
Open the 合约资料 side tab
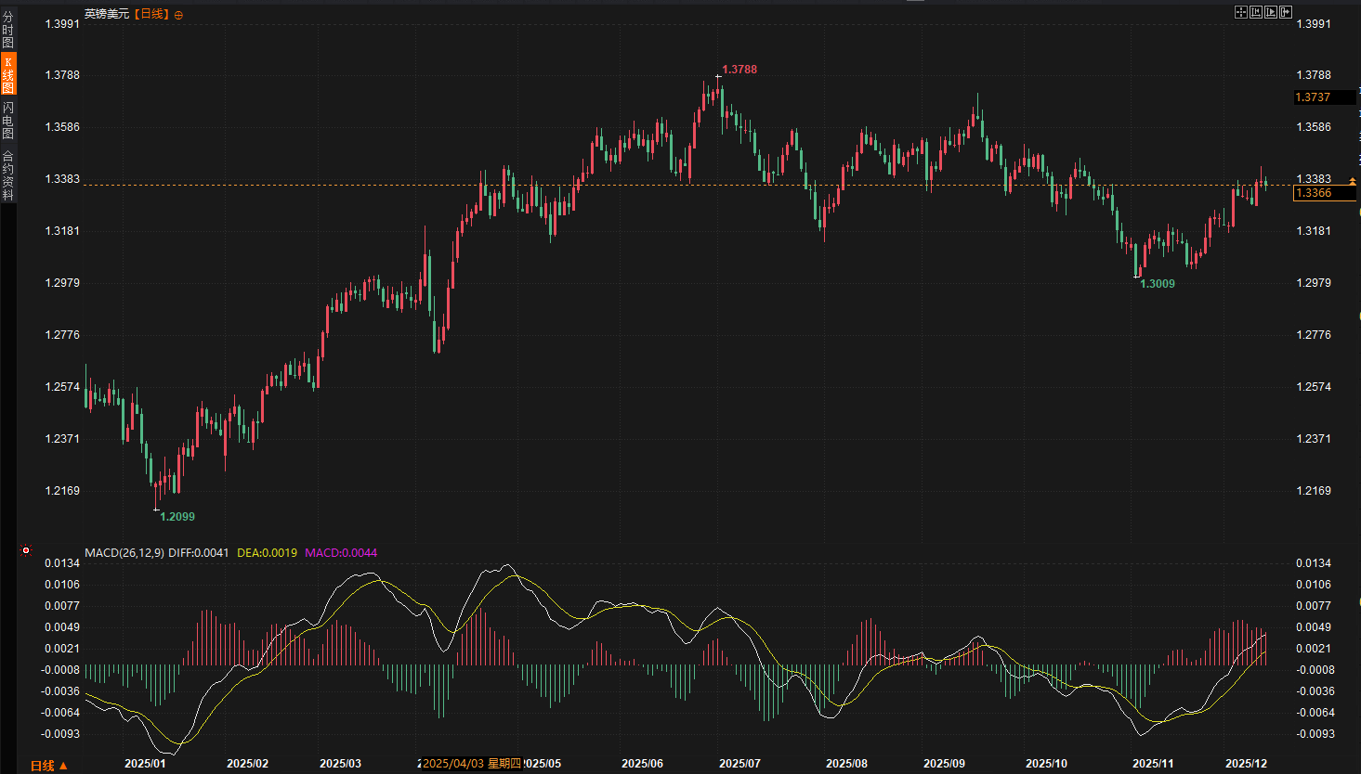click(7, 175)
